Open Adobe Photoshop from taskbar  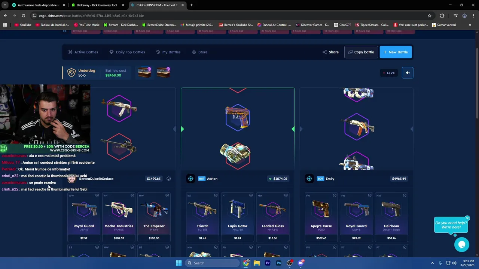[x=278, y=263]
